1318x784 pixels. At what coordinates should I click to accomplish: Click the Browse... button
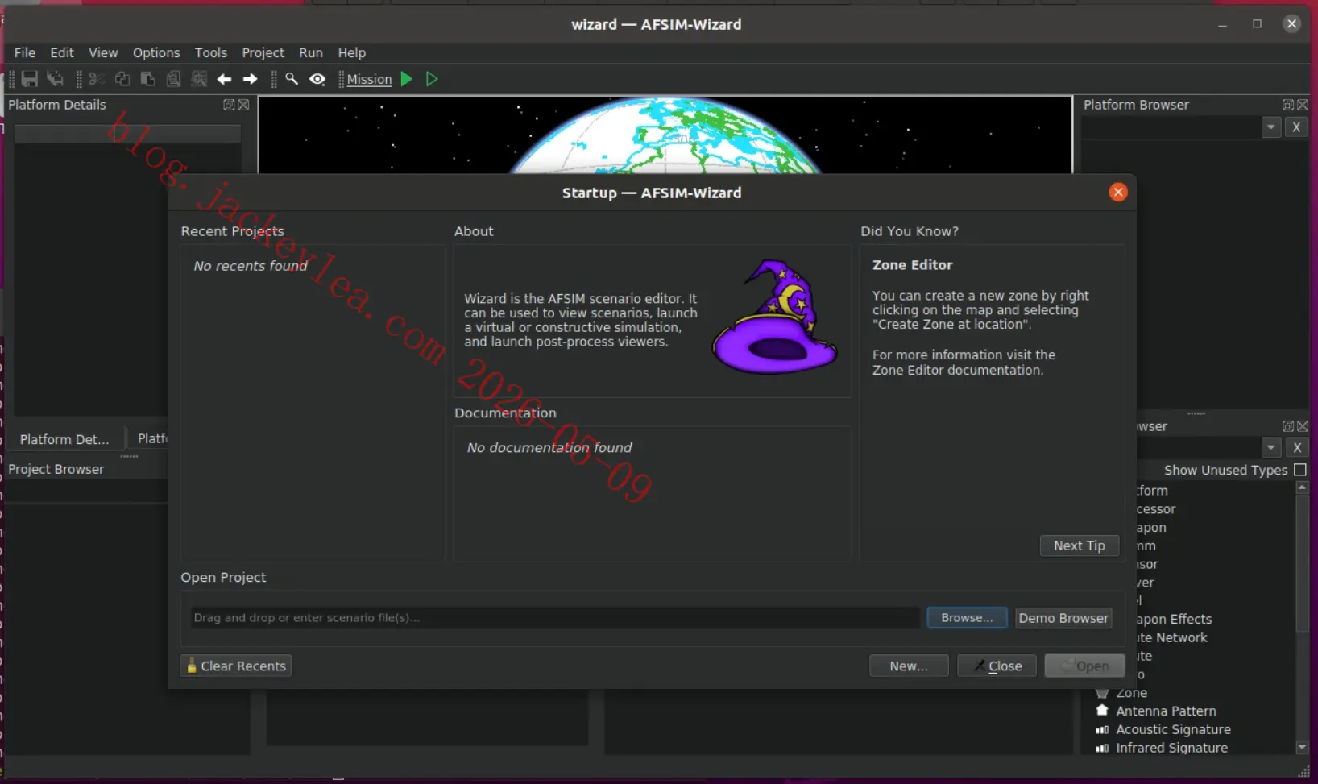967,618
